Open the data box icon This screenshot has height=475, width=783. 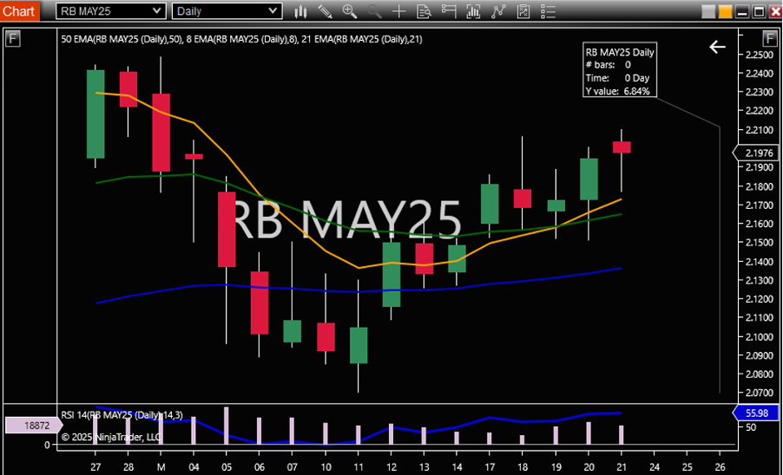point(424,11)
